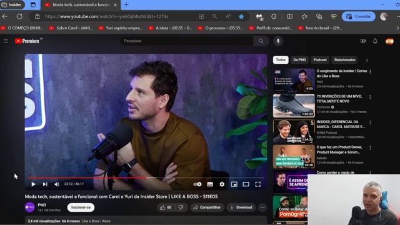400x225 pixels.
Task: Open A ideia bookmark
Action: (170, 28)
